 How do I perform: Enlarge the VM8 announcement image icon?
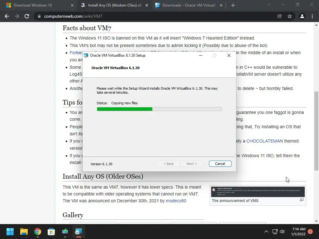pyautogui.click(x=302, y=200)
